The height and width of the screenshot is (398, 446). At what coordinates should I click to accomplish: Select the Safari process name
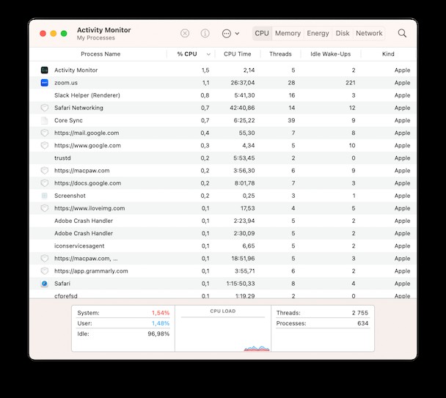pos(62,284)
